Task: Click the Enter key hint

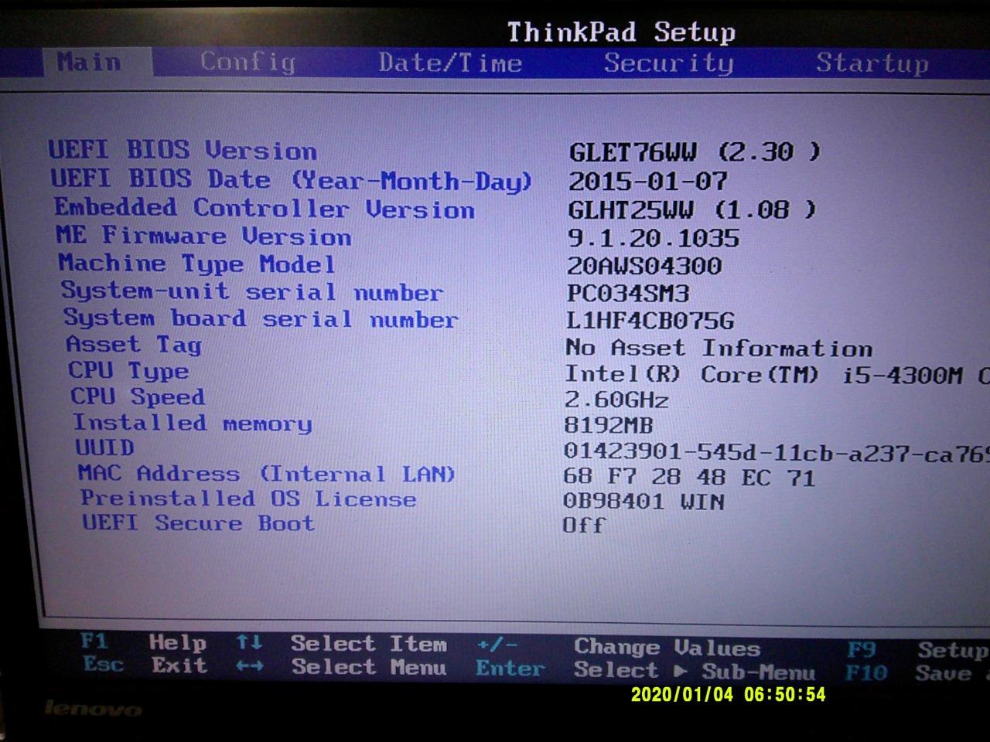Action: [x=510, y=669]
